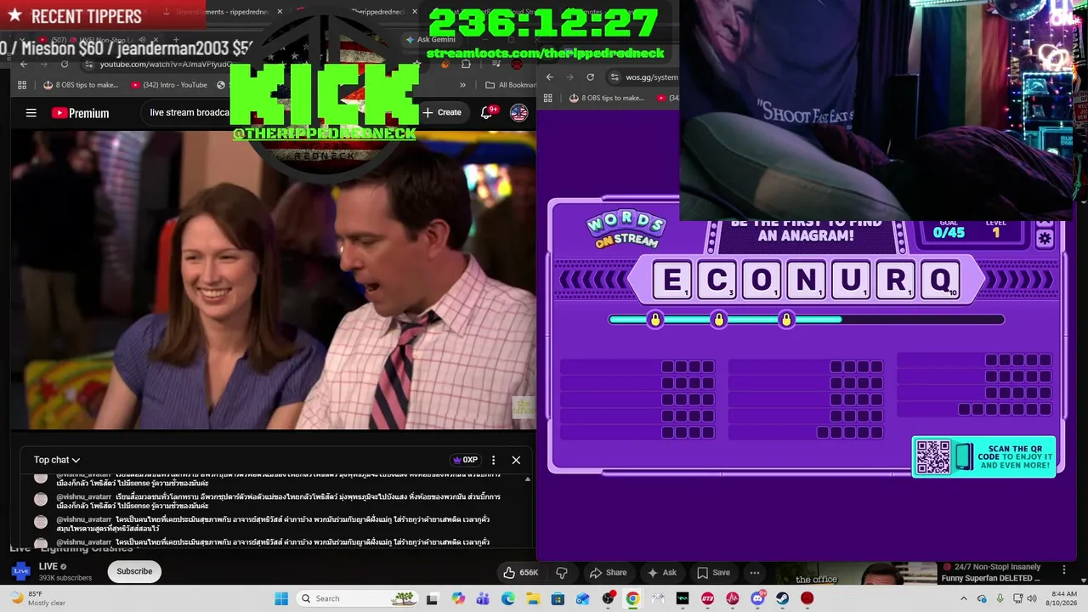Open the YouTube account avatar menu

tap(518, 112)
